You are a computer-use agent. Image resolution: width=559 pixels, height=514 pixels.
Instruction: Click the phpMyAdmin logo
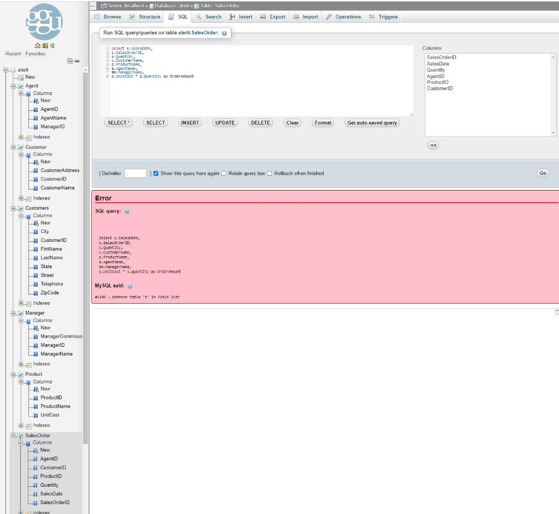(x=44, y=23)
